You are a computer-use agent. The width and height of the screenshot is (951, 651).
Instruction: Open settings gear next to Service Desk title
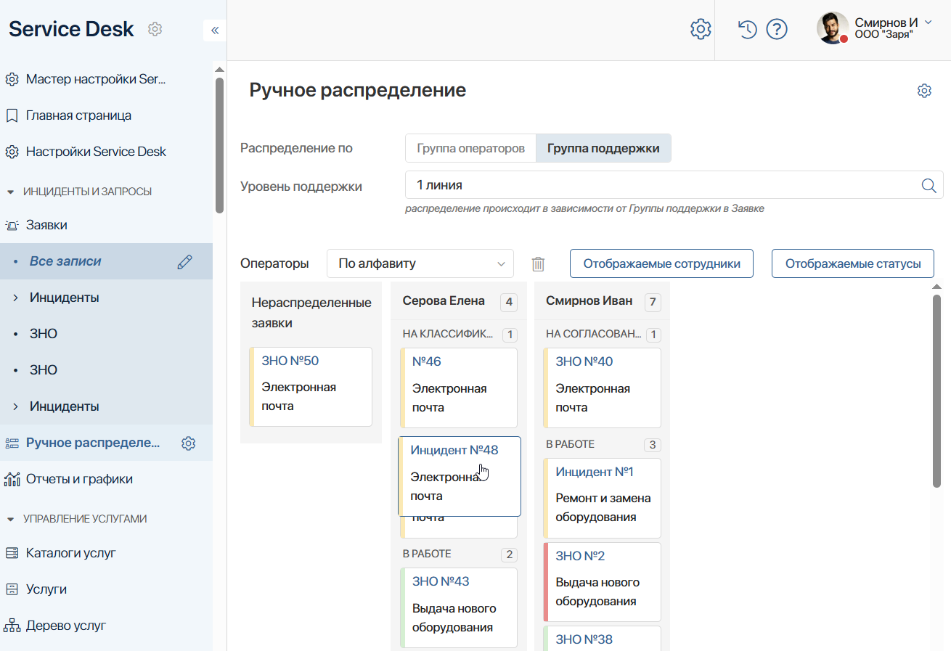(155, 29)
